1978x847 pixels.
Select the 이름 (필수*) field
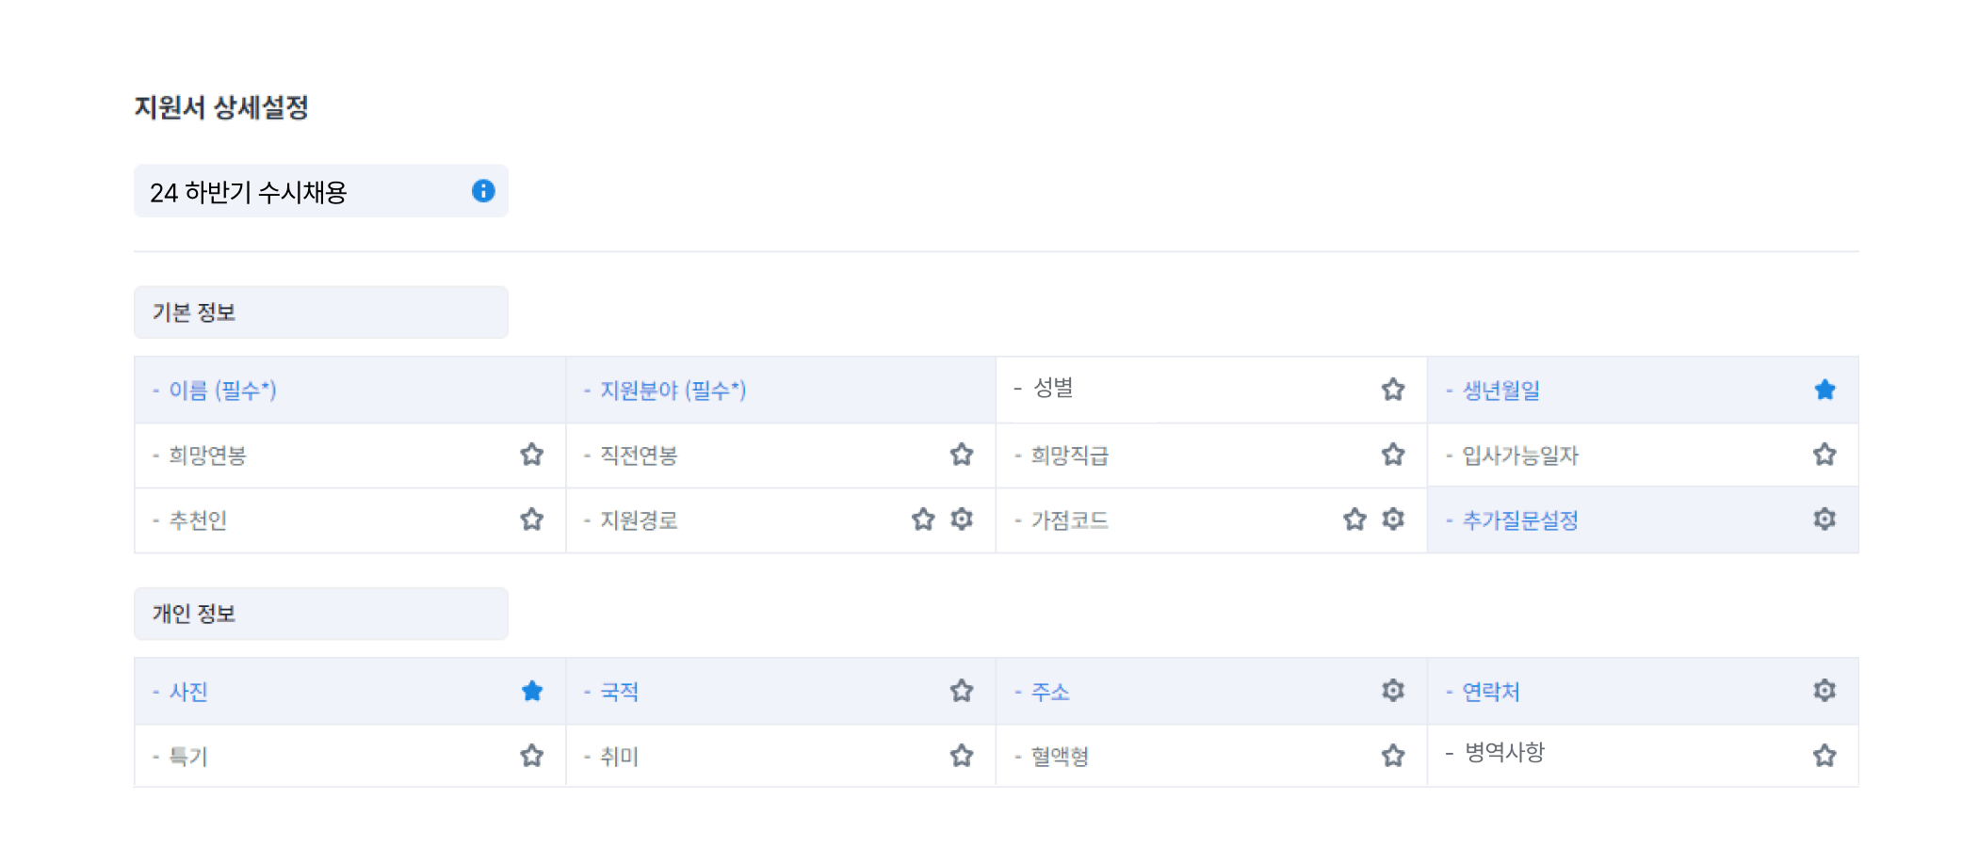click(x=223, y=390)
